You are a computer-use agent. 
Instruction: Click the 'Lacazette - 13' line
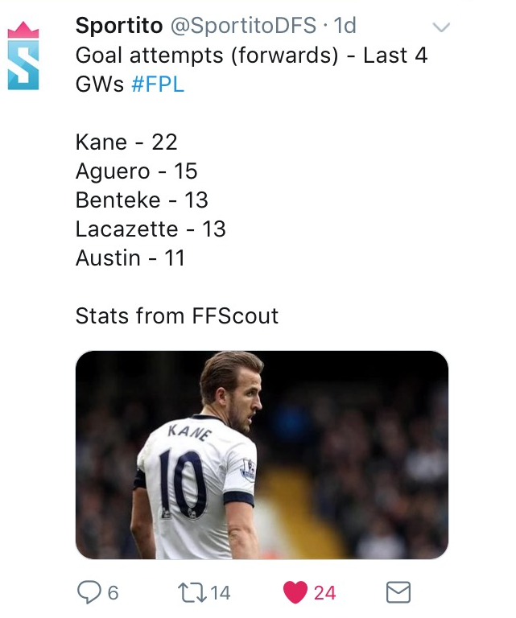151,229
